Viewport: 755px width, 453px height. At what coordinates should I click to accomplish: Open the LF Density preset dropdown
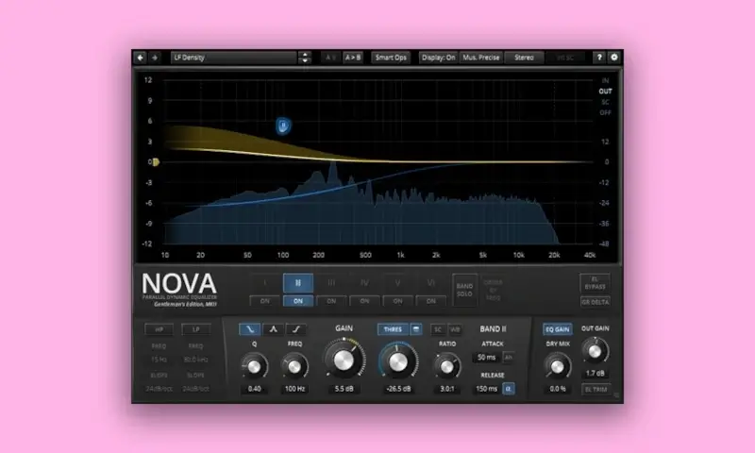pos(233,58)
